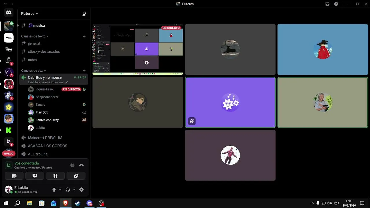Click Benjasanchezzz in the voice list
The height and width of the screenshot is (208, 370).
(x=57, y=97)
